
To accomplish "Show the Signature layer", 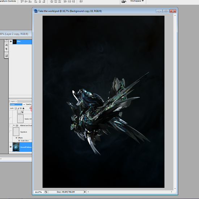I will coord(10,132).
